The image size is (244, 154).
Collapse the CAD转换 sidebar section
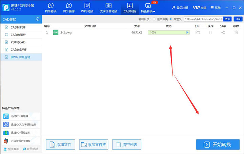38,19
